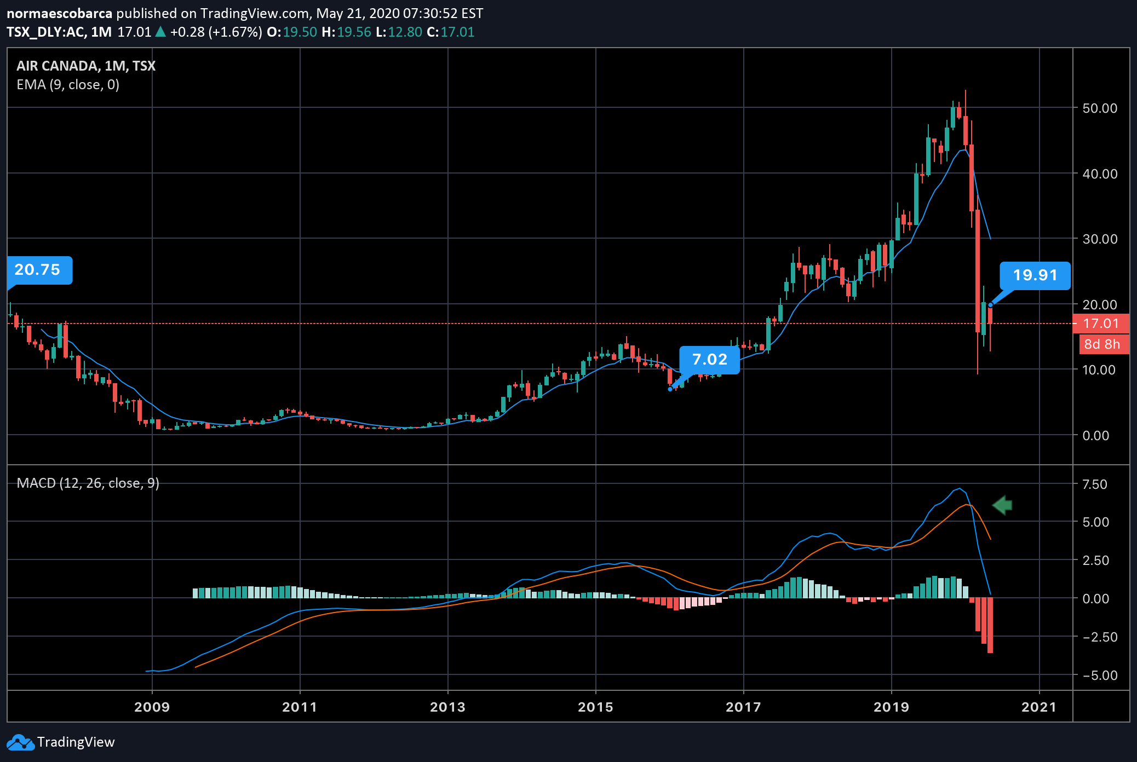Click the green arrow marker on MACD
Screen dimensions: 1137x762
coord(1002,505)
